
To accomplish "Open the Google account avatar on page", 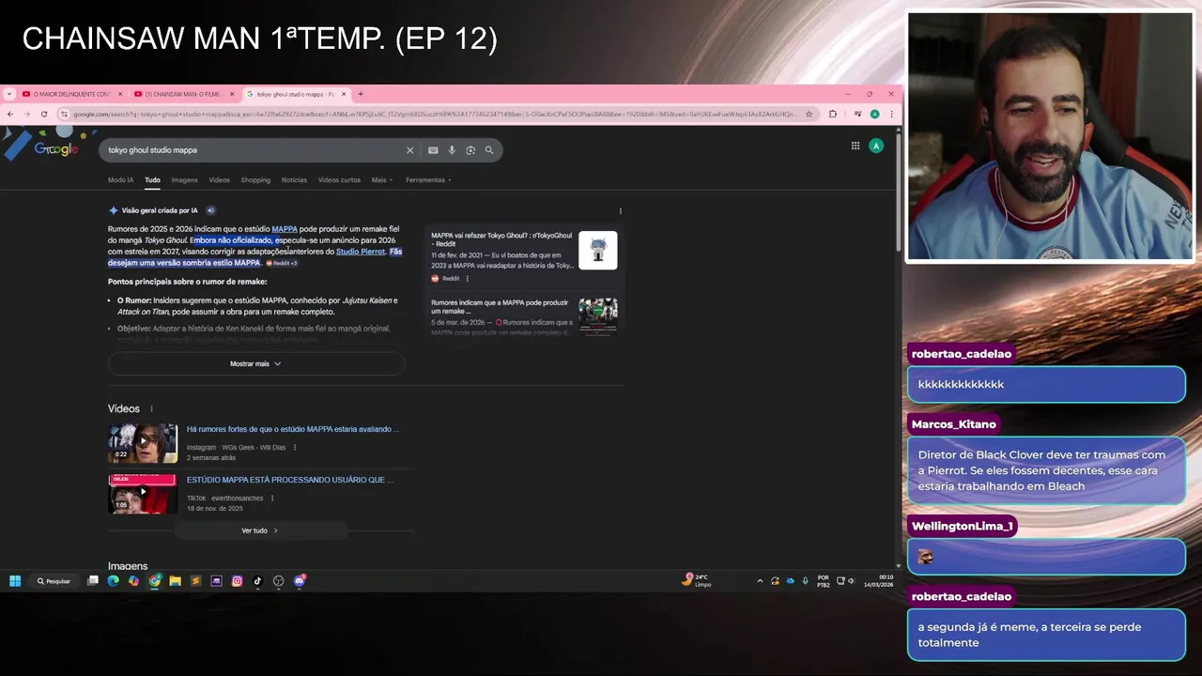I will click(x=876, y=146).
